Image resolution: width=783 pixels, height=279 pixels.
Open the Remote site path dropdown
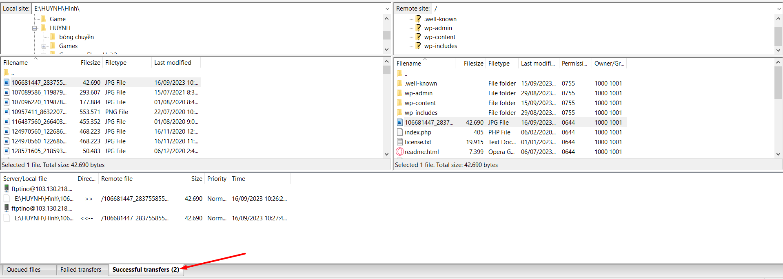tap(779, 9)
